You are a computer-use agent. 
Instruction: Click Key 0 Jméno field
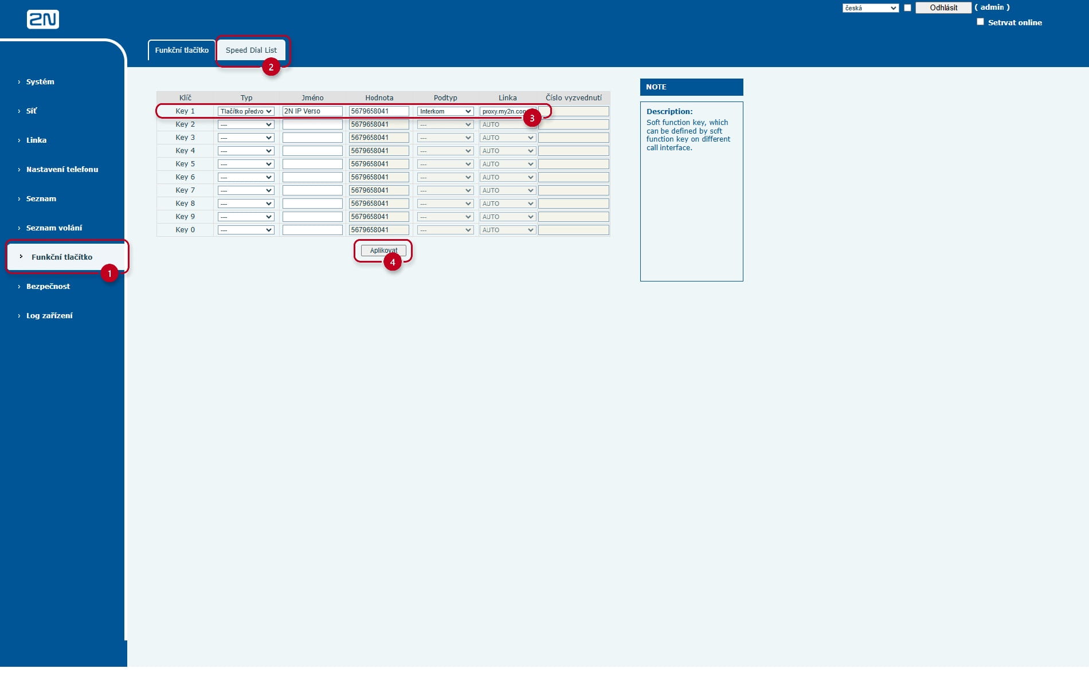click(312, 230)
